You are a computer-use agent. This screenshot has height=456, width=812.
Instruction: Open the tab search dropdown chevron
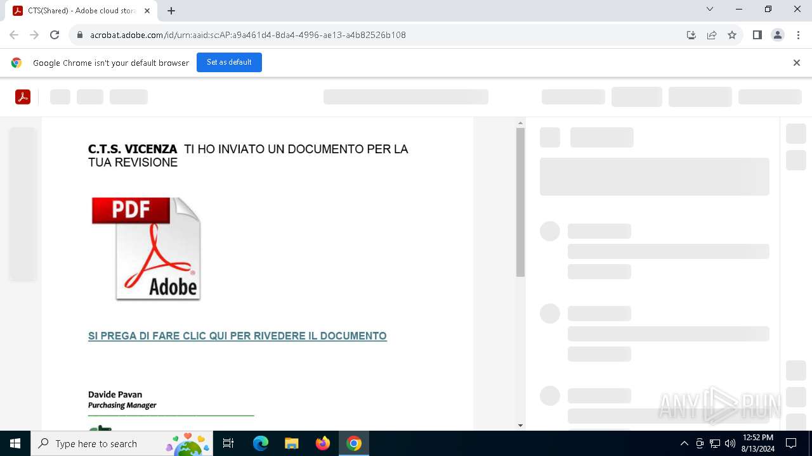tap(710, 9)
